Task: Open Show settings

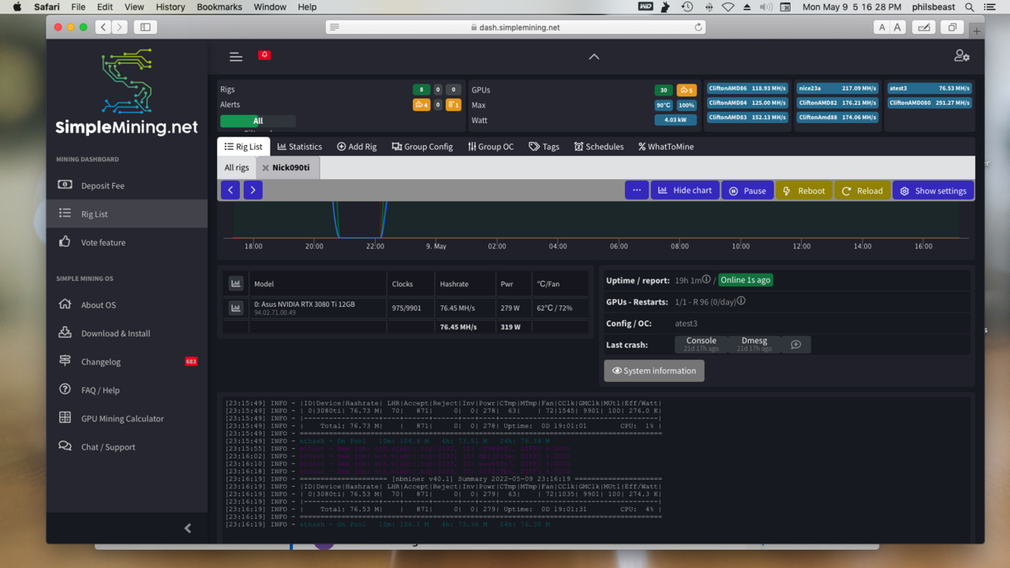Action: (x=933, y=190)
